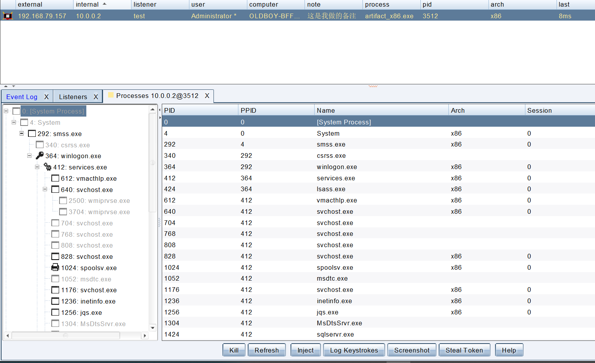Click the gears icon beside services.exe
This screenshot has height=363, width=595.
(x=47, y=167)
